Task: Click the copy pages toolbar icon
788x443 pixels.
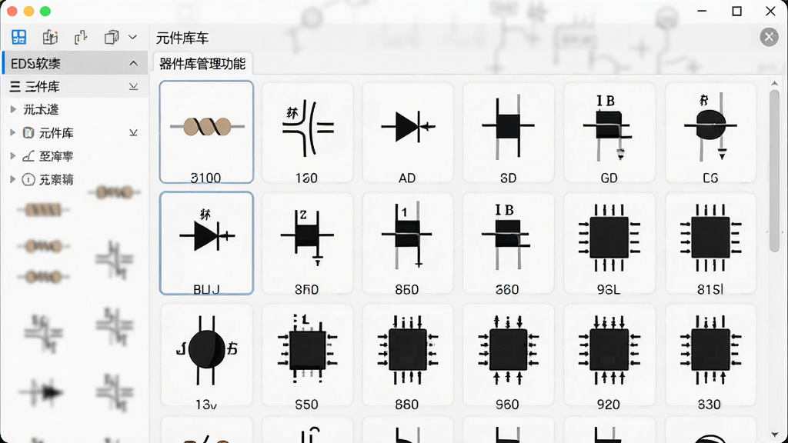Action: 111,37
